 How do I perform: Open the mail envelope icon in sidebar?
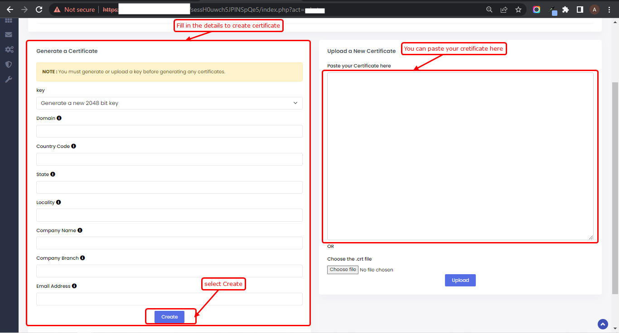pos(9,34)
